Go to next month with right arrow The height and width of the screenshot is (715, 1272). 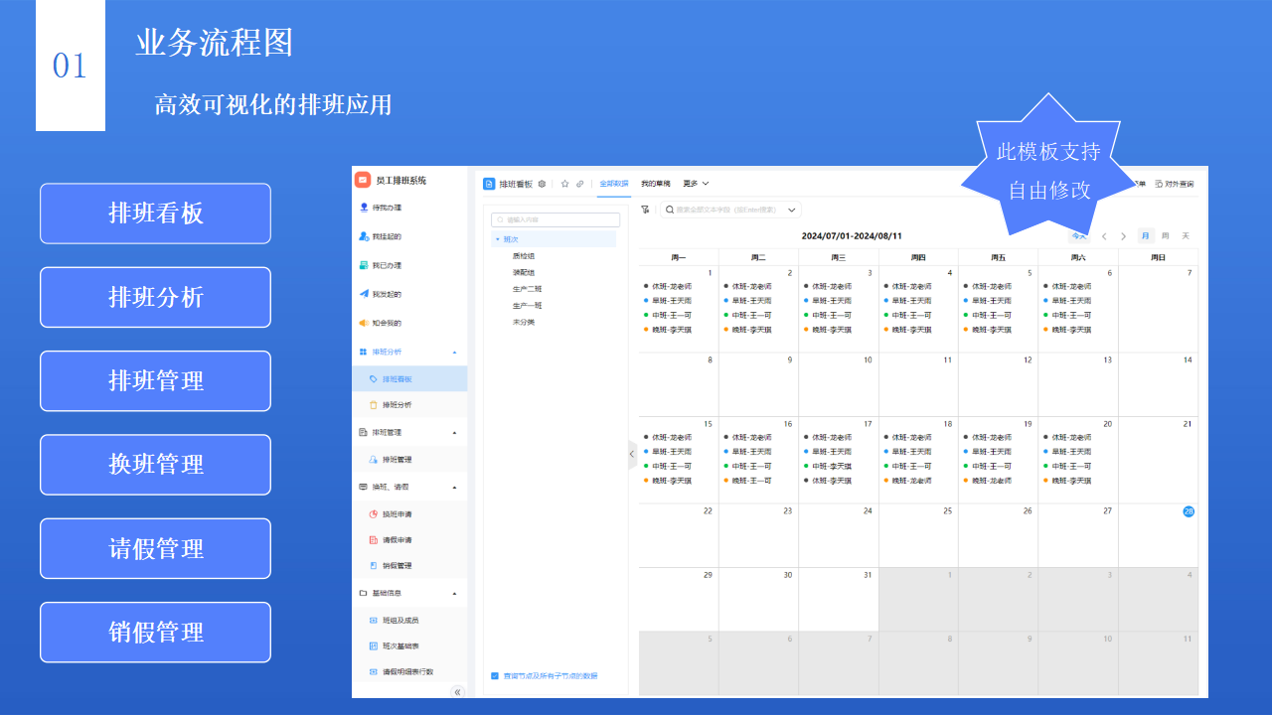(x=1124, y=236)
